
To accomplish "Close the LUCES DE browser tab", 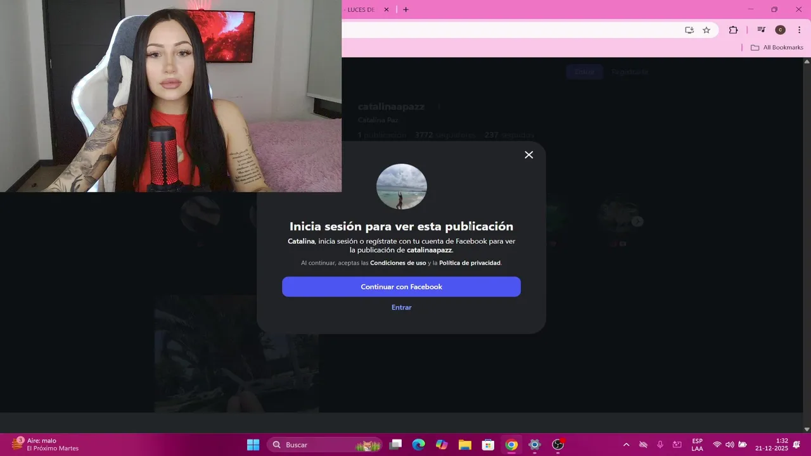I will 386,9.
